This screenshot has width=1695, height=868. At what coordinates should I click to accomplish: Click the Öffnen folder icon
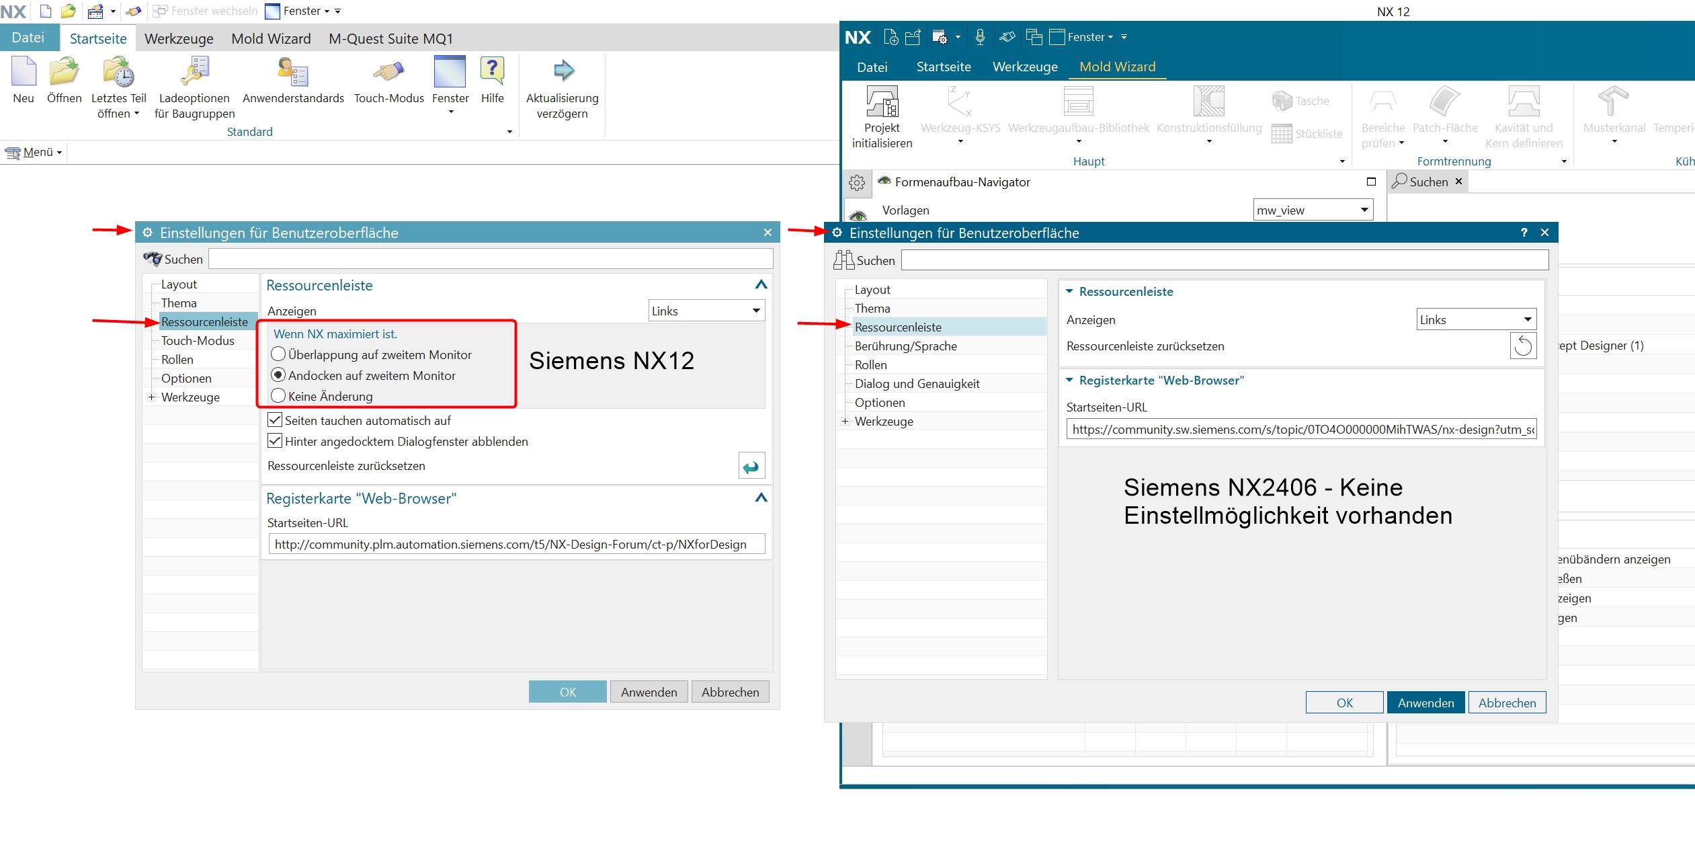tap(65, 71)
